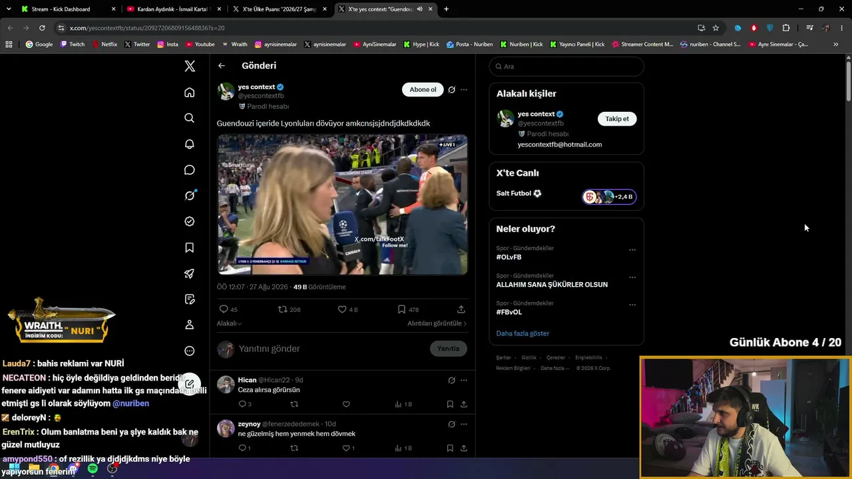This screenshot has height=479, width=852.
Task: Open the Verified checkmark icon in X sidebar
Action: click(190, 222)
